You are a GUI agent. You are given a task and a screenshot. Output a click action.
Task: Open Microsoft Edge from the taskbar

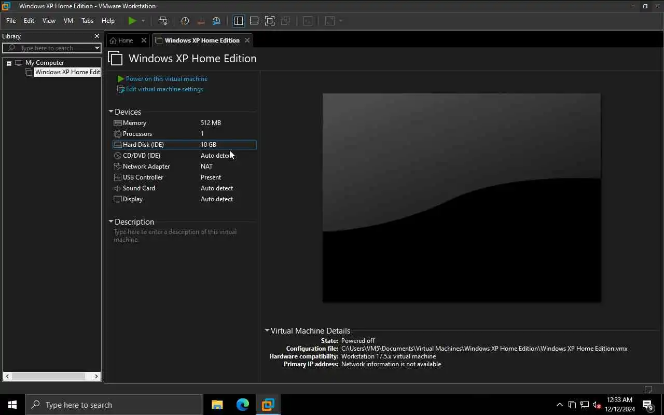click(x=243, y=405)
